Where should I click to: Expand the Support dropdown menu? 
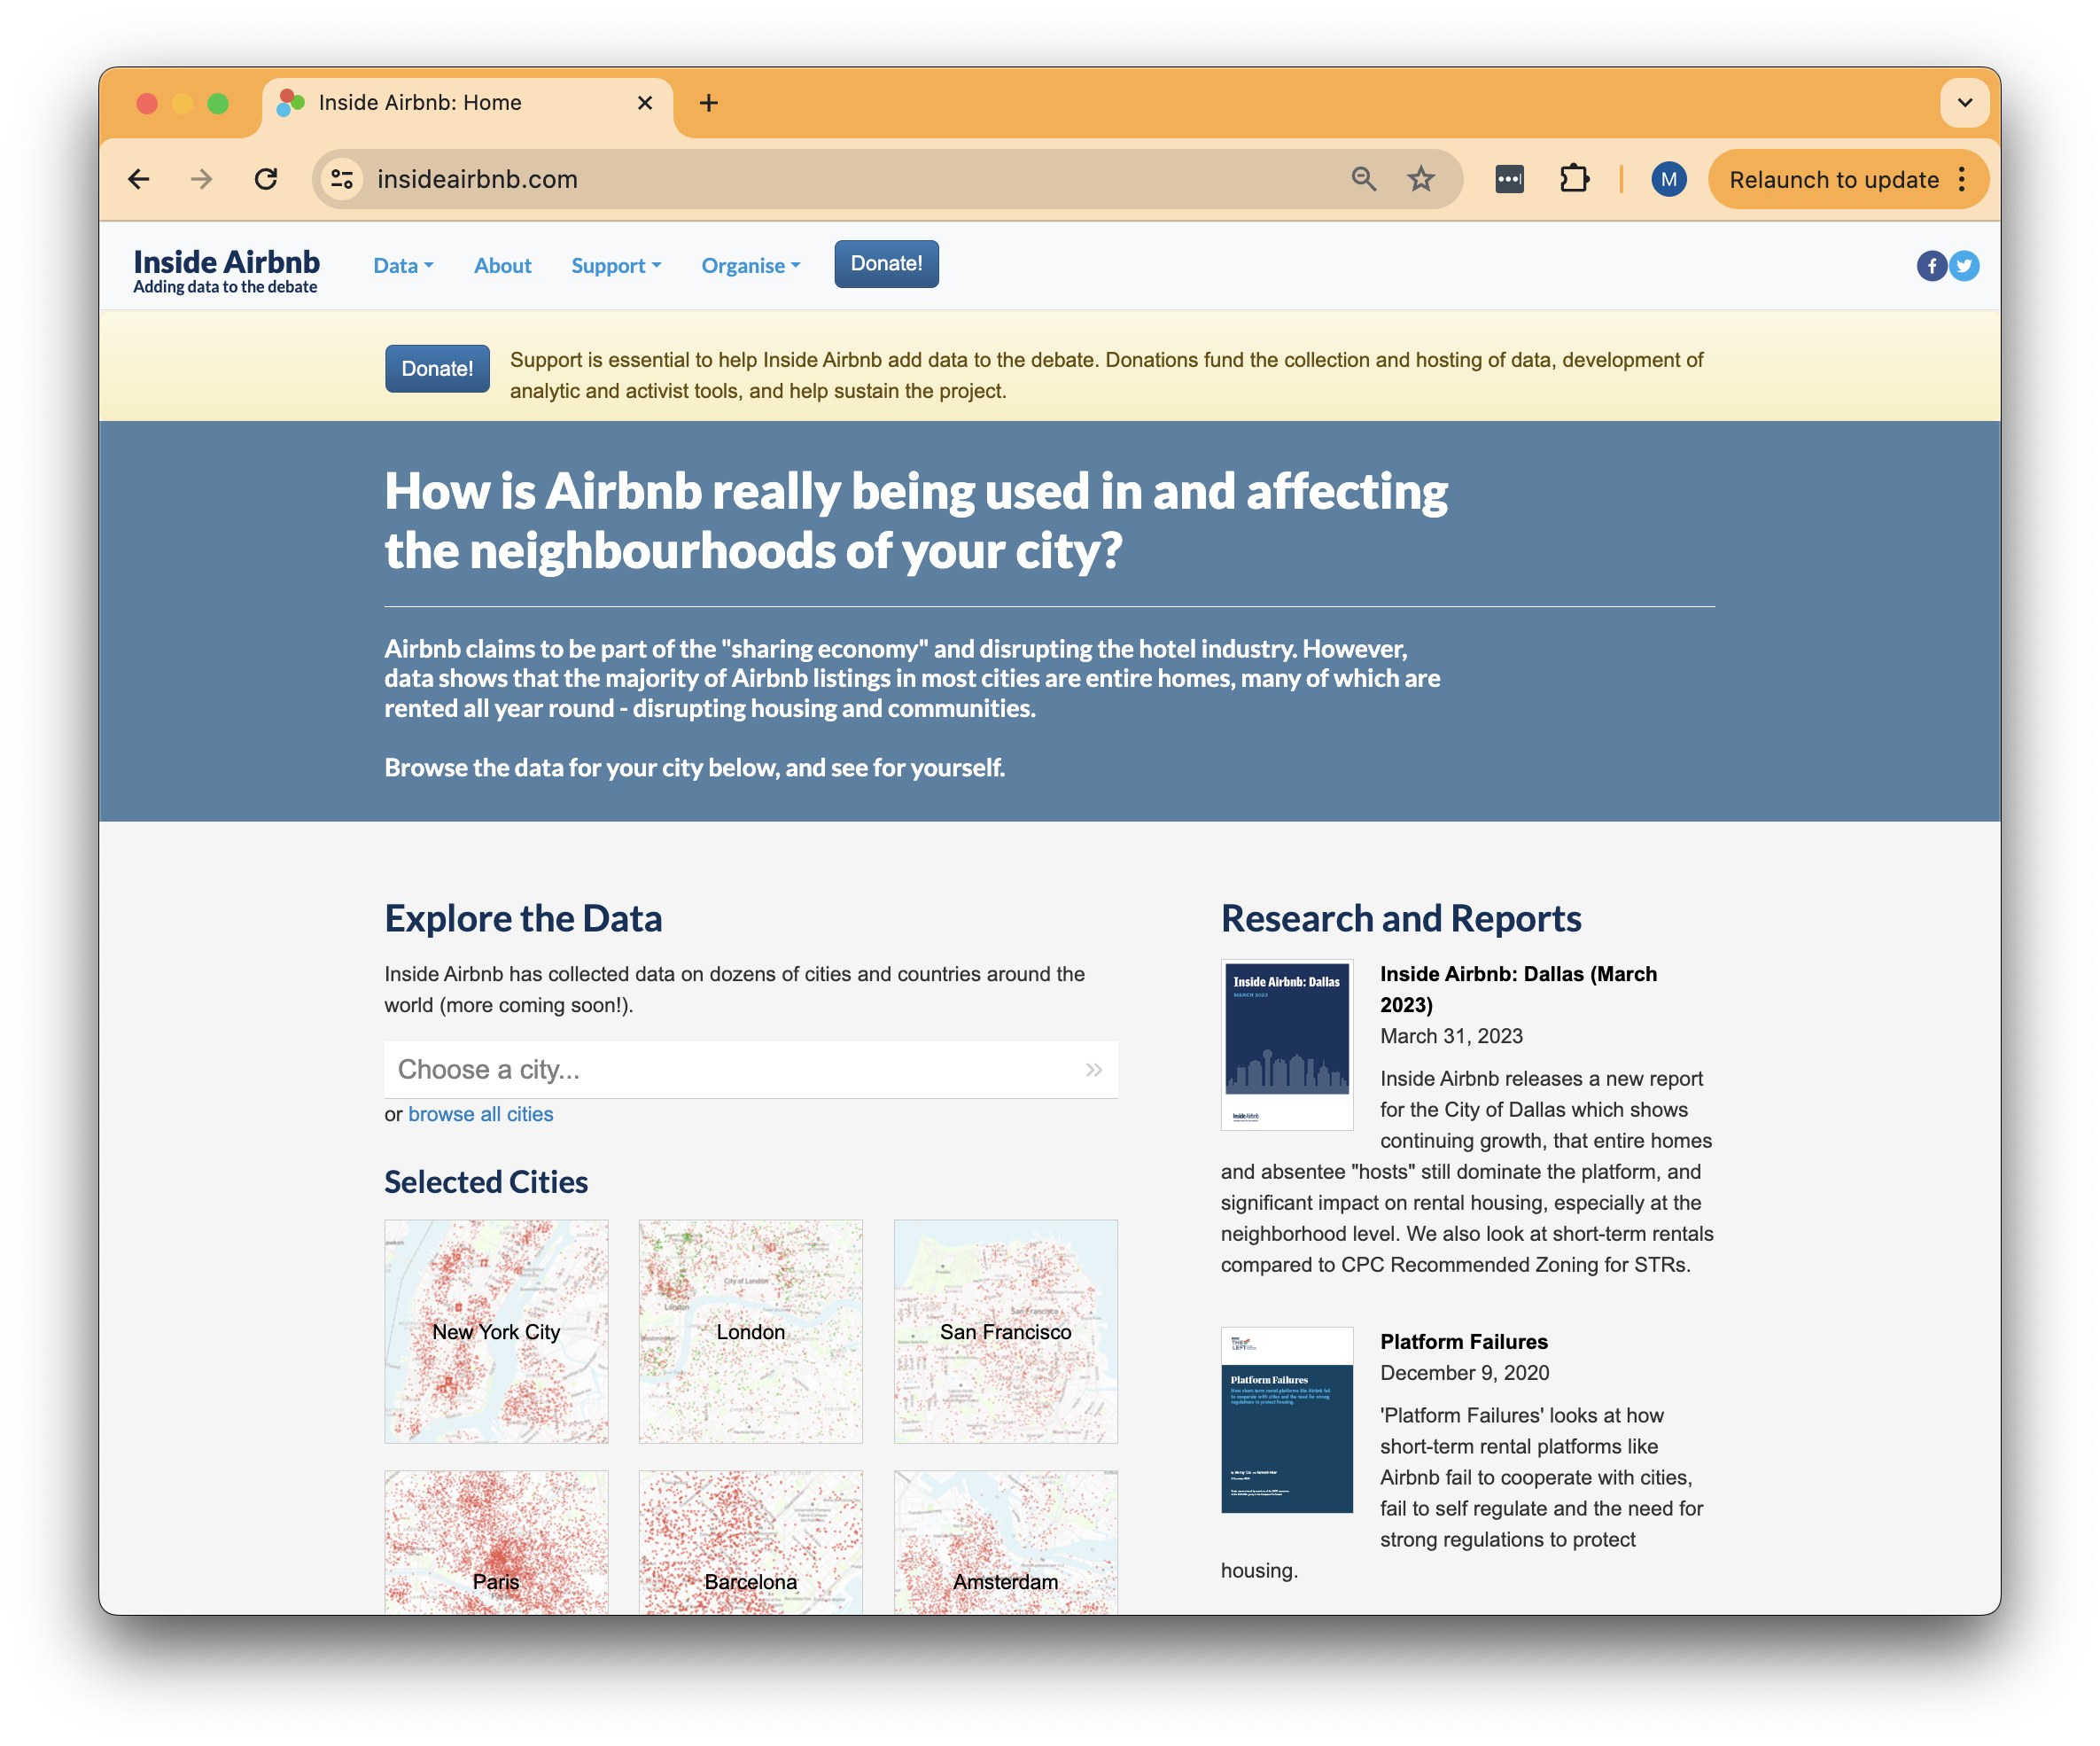pos(616,266)
